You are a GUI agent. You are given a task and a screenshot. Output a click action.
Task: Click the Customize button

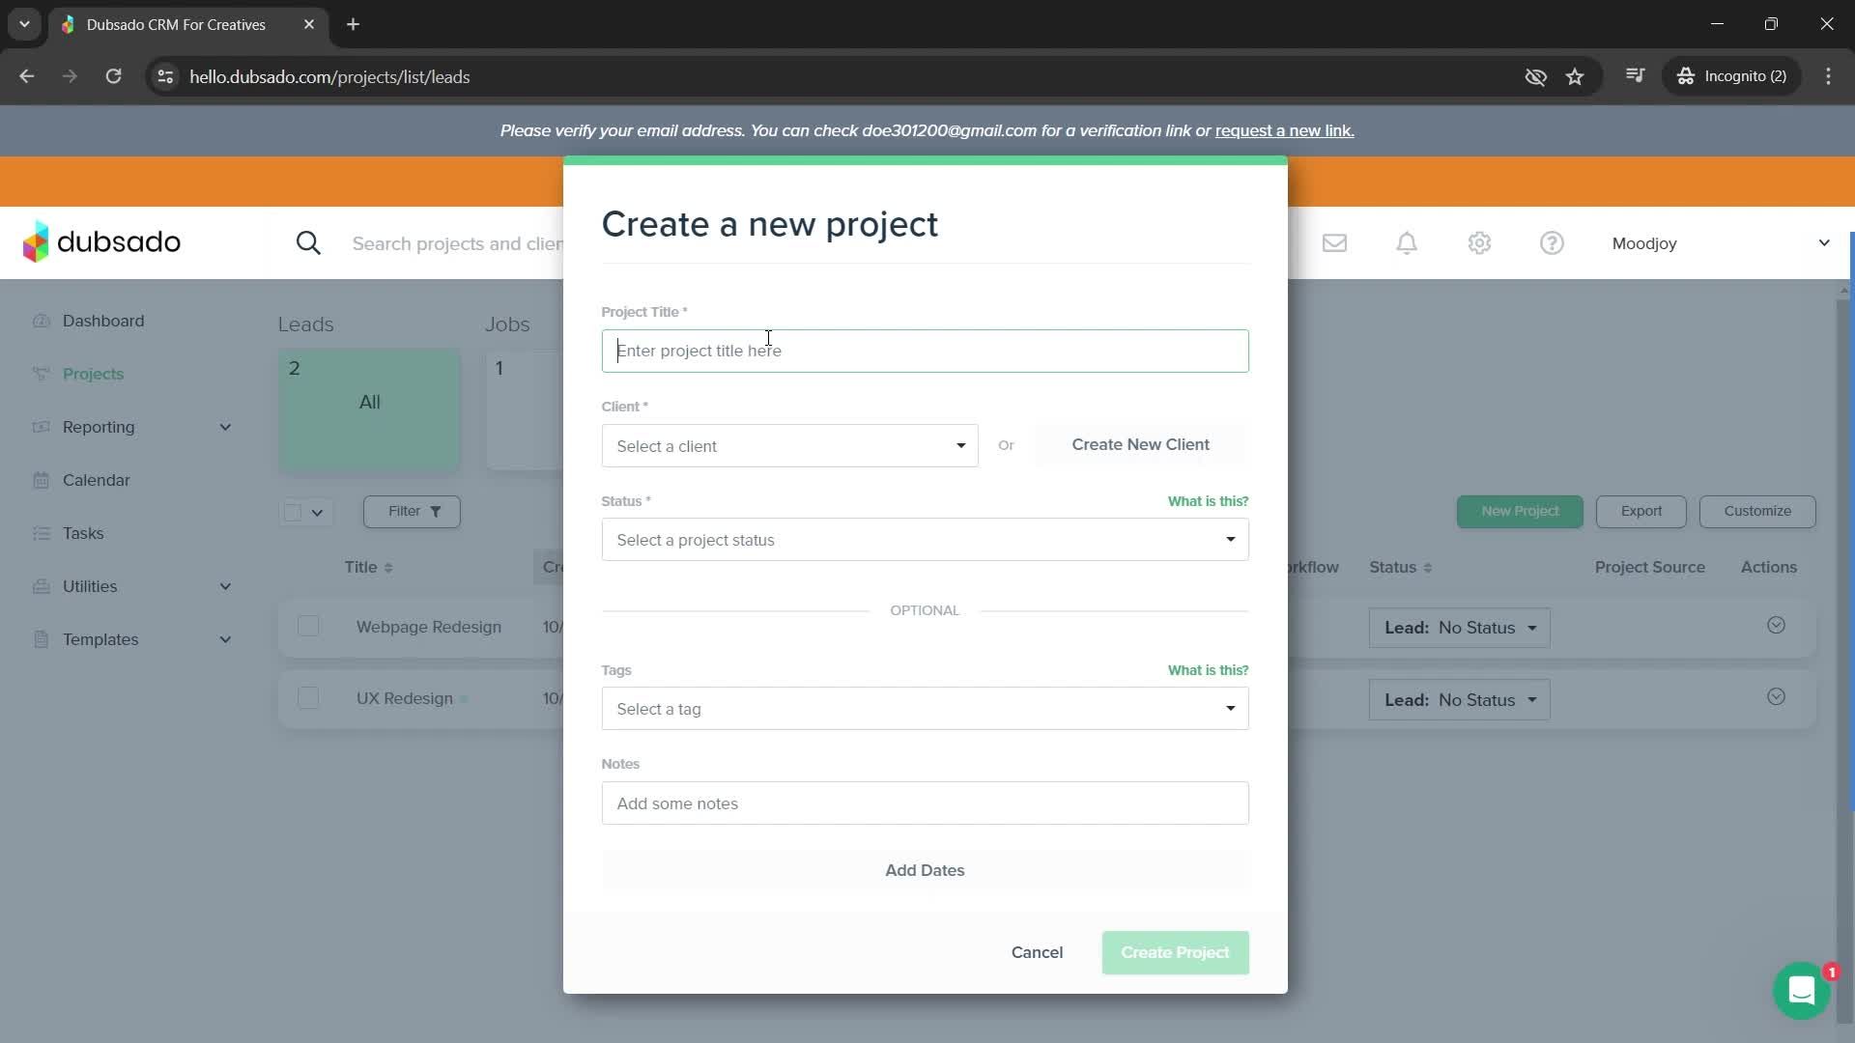point(1756,511)
